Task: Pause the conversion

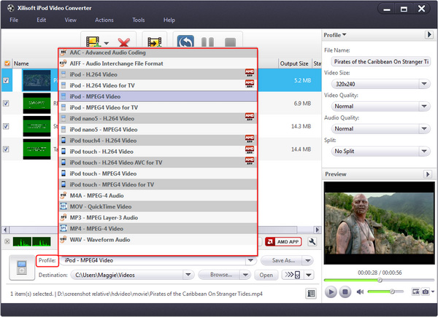Action: [207, 42]
